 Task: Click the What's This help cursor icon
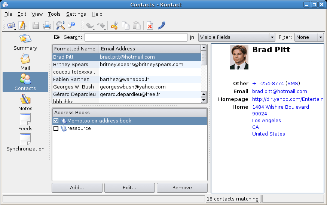[x=71, y=26]
